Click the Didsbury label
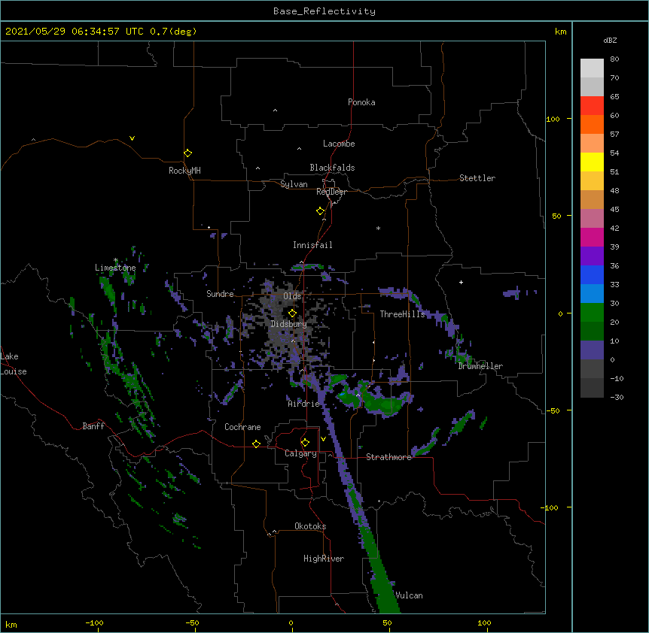The height and width of the screenshot is (633, 649). [x=289, y=324]
